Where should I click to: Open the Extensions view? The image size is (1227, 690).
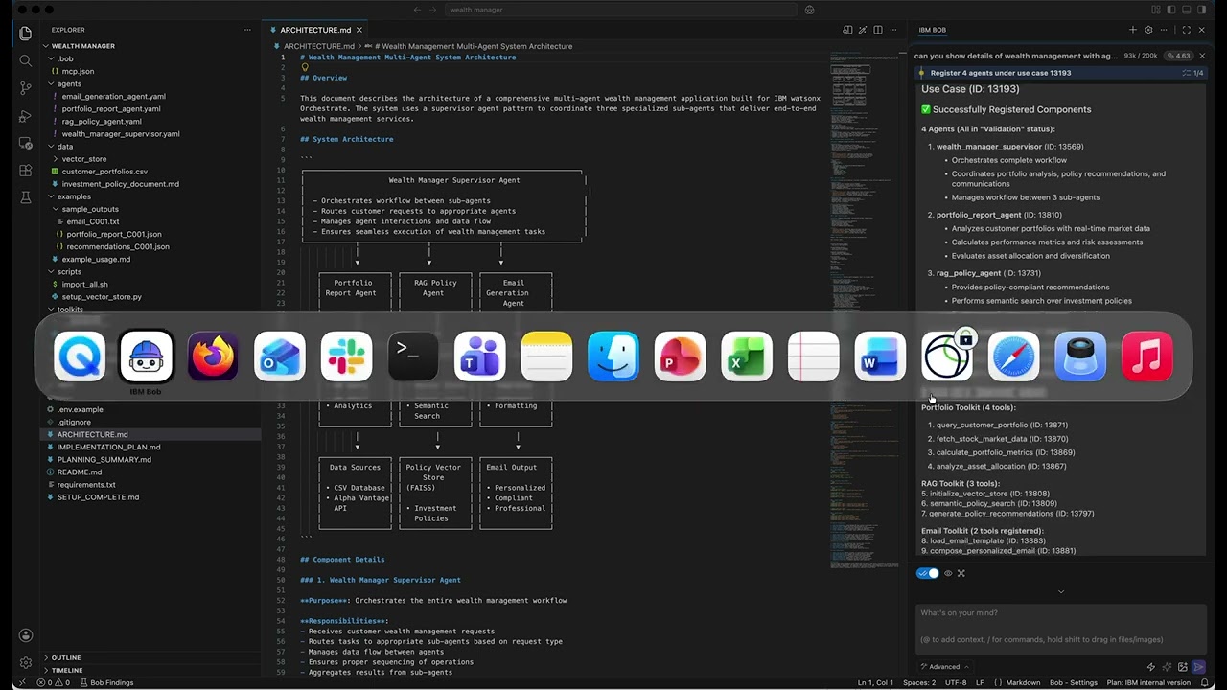tap(26, 170)
